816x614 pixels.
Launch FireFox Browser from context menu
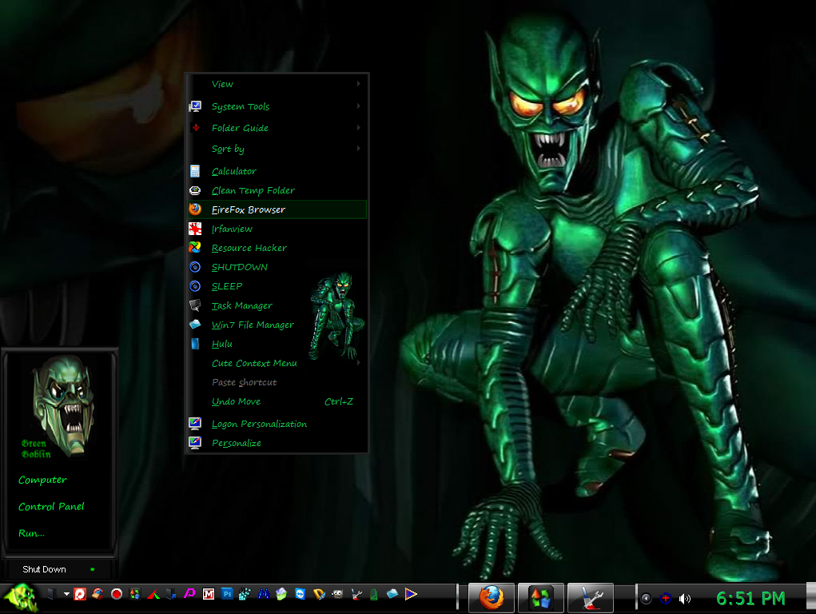pos(277,209)
